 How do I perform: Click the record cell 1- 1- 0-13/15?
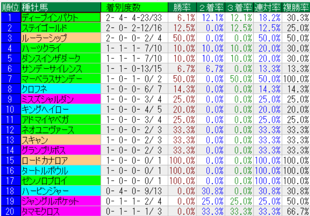pos(134,69)
